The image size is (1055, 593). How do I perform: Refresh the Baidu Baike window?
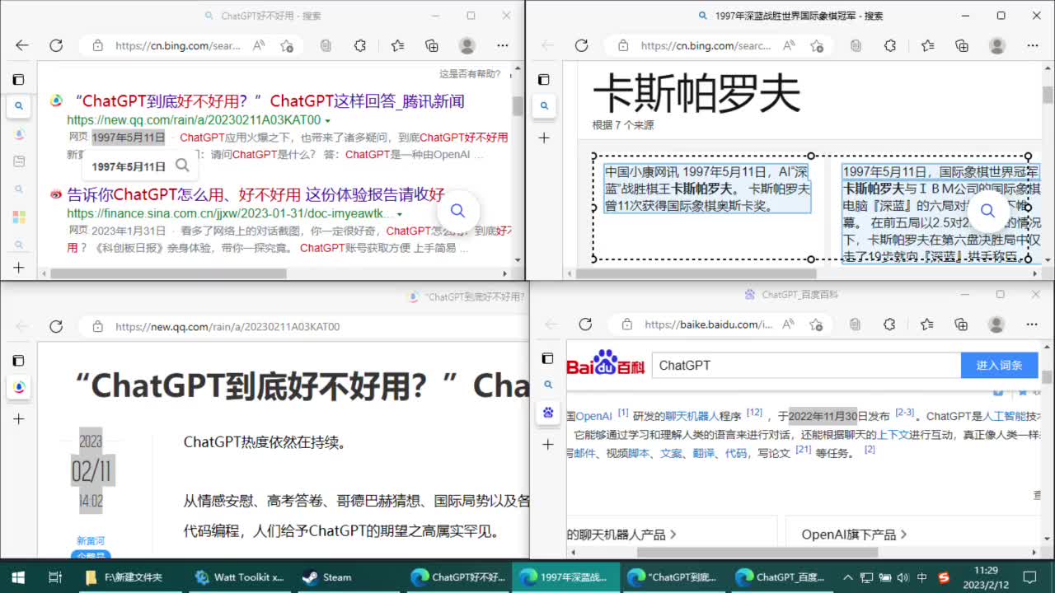point(585,325)
